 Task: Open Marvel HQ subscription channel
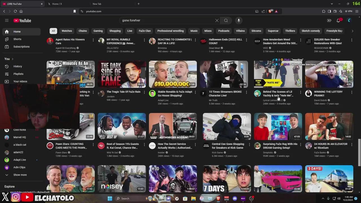[21, 137]
